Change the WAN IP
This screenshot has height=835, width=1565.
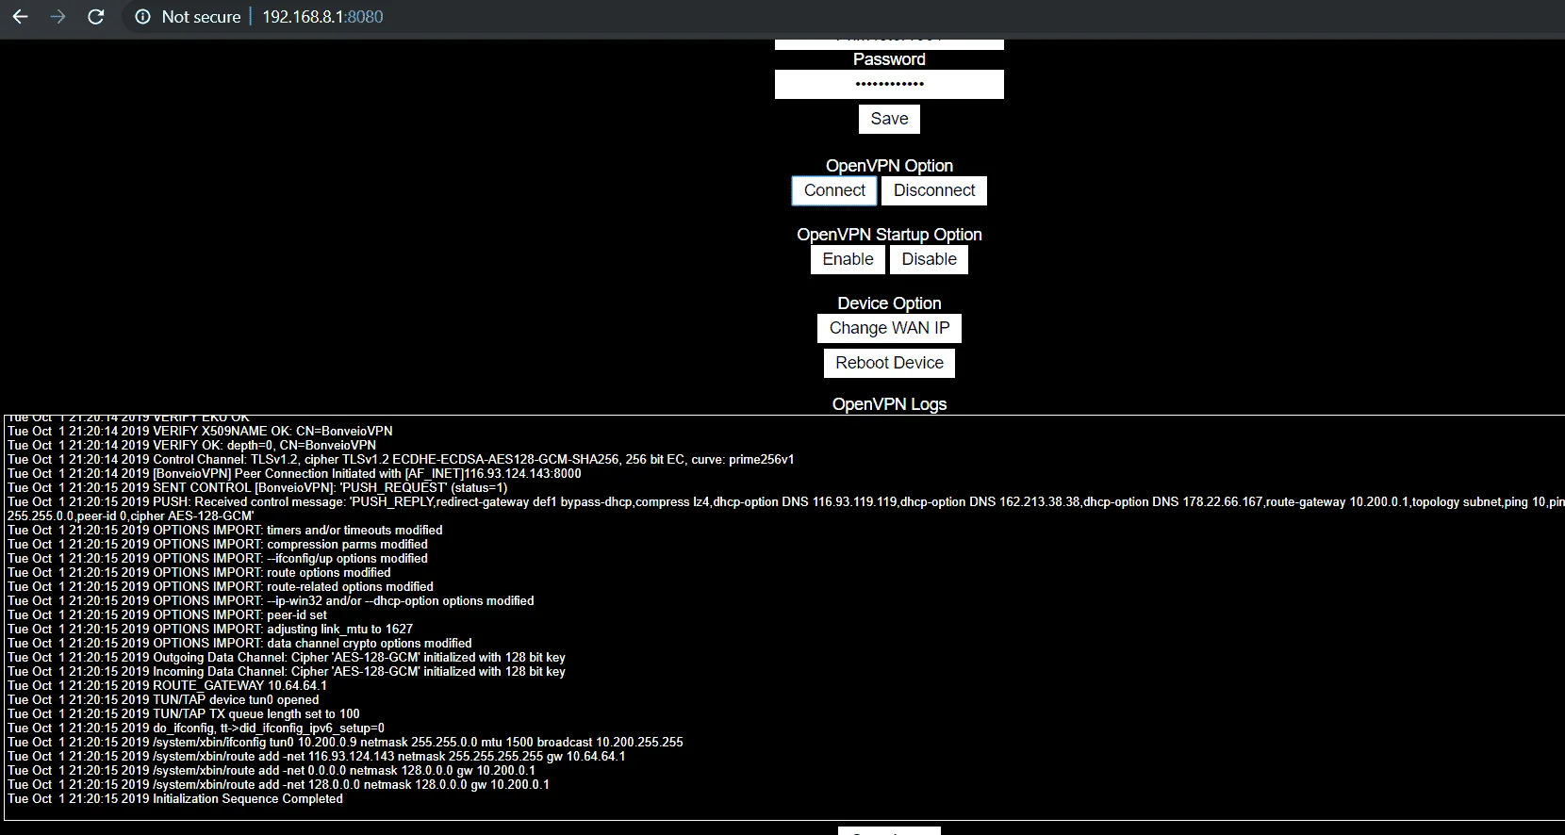coord(889,328)
